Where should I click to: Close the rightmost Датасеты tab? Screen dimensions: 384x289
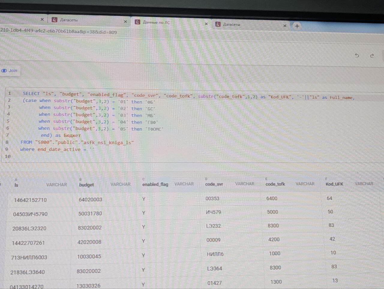point(285,26)
